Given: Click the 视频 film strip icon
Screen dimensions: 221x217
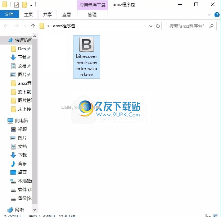Looking at the screenshot, I should click(13, 129).
